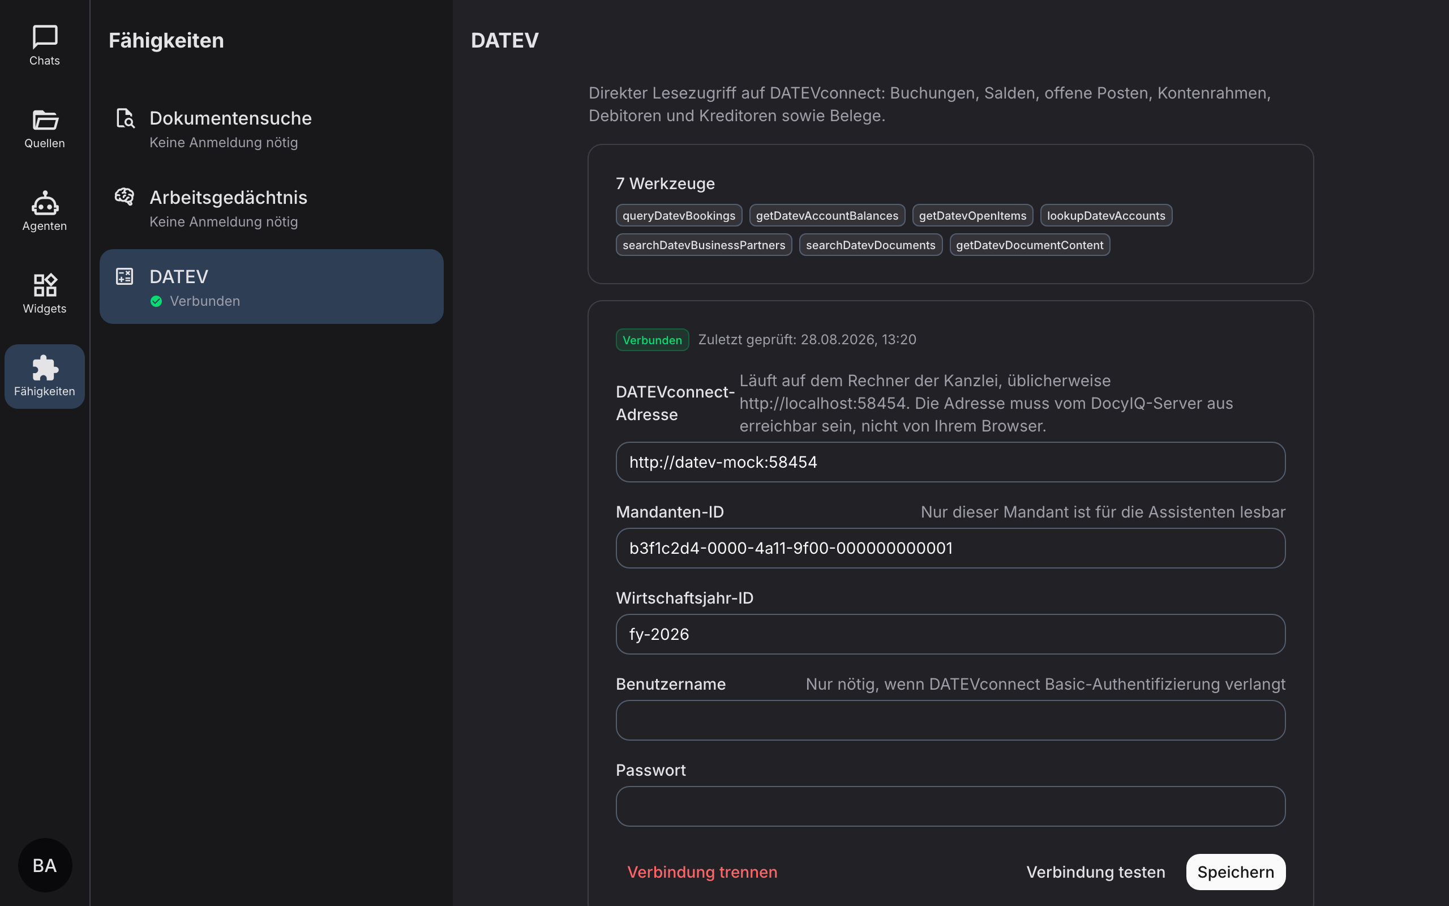1449x906 pixels.
Task: Focus the Mandanten-ID input field
Action: [950, 548]
